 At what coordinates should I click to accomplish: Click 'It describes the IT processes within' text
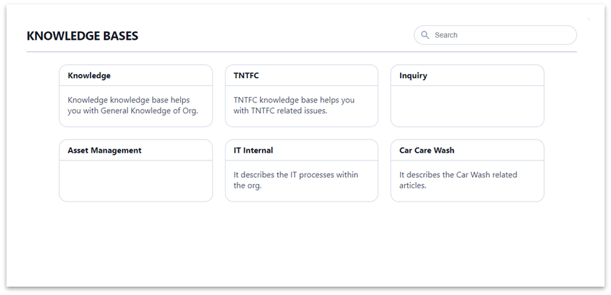pyautogui.click(x=296, y=175)
